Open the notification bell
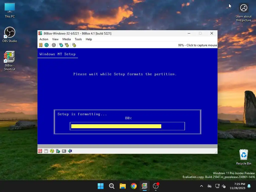 [249, 186]
